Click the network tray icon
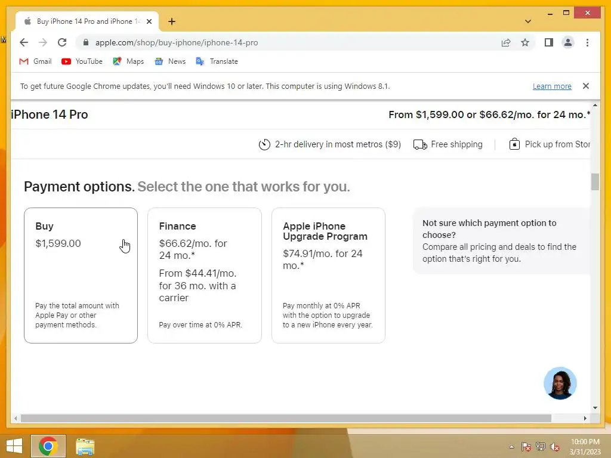The width and height of the screenshot is (611, 458). tap(541, 447)
